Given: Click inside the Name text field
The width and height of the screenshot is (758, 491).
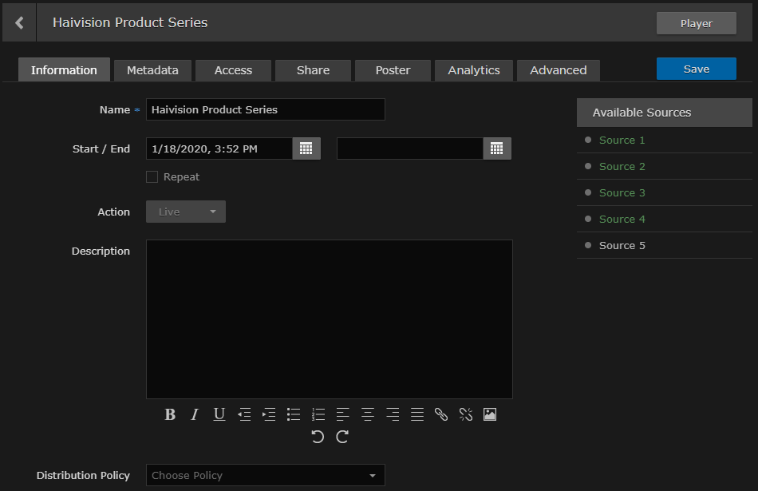Looking at the screenshot, I should [x=265, y=109].
